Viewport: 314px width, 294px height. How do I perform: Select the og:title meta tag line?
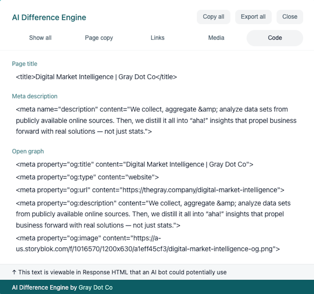tap(134, 164)
